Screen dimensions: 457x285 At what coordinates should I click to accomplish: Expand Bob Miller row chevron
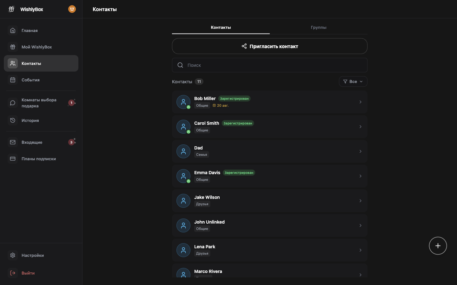[x=361, y=102]
